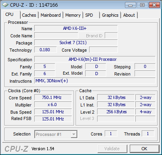Image resolution: width=162 pixels, height=155 pixels.
Task: Click the Instructions field MMX, 3DNow!(+)
Action: (95, 81)
